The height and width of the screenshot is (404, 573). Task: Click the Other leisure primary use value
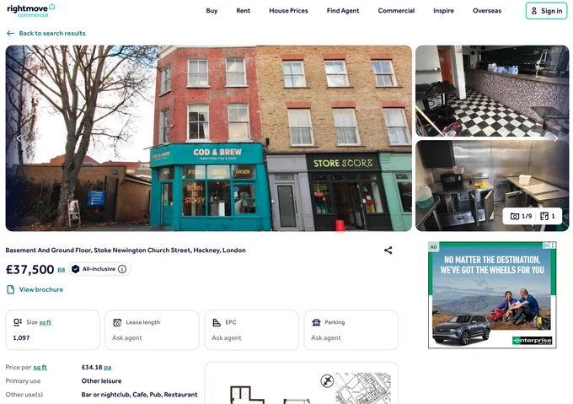point(102,381)
